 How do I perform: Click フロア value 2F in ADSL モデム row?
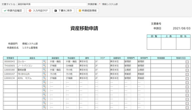(97, 78)
